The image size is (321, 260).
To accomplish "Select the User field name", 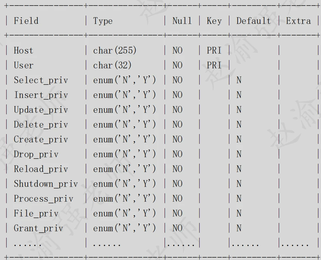I will click(x=23, y=65).
